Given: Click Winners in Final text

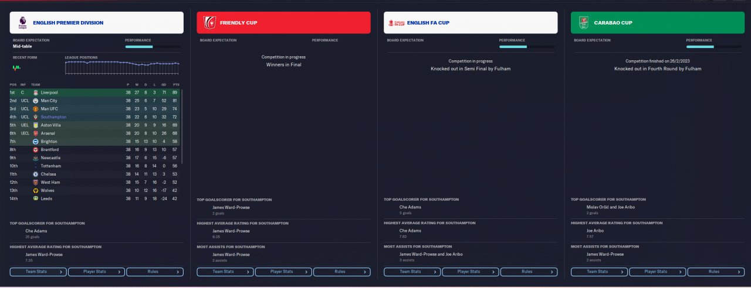Looking at the screenshot, I should [x=283, y=64].
